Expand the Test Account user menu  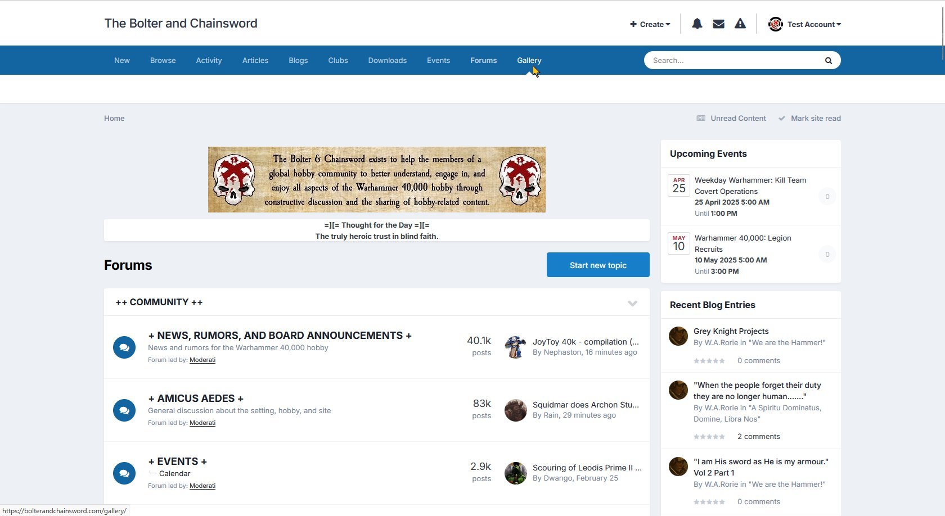pyautogui.click(x=814, y=24)
